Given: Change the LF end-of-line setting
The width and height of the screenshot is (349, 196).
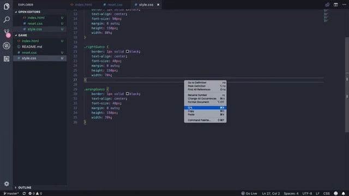Looking at the screenshot, I should tap(317, 194).
